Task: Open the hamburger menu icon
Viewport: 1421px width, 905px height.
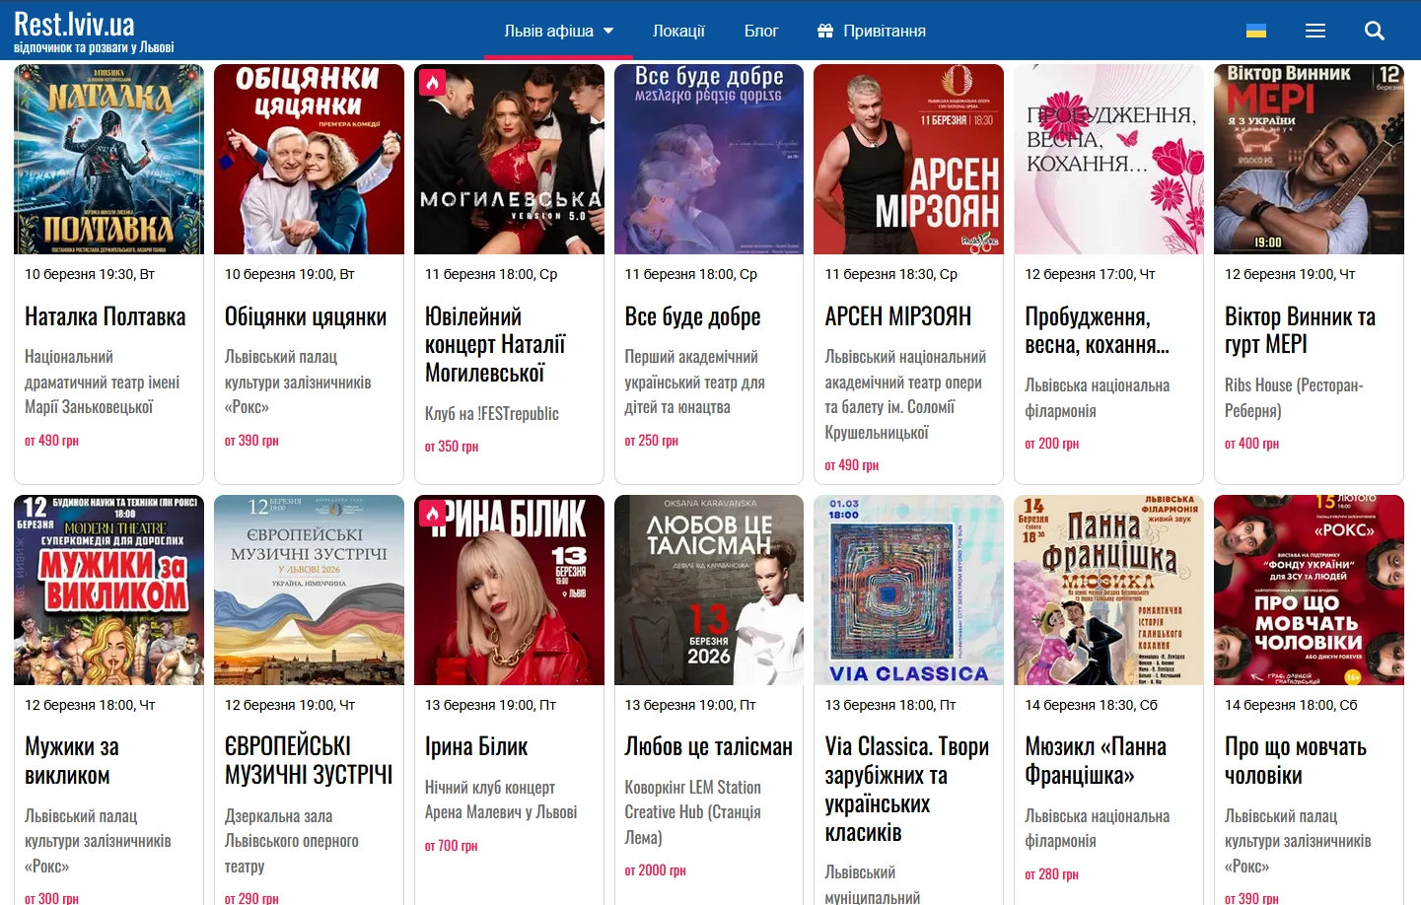Action: [x=1314, y=31]
